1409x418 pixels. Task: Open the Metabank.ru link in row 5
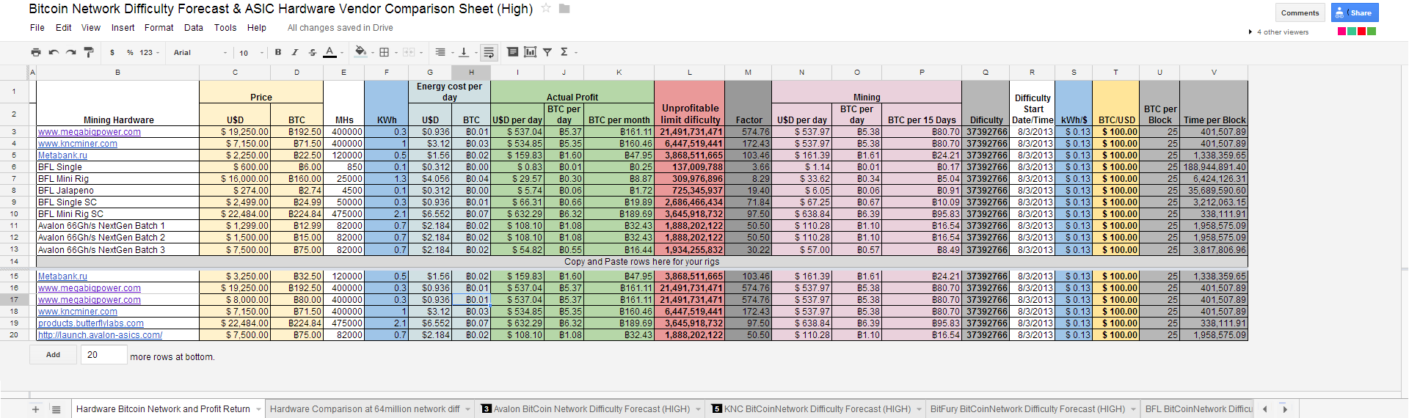pos(62,155)
